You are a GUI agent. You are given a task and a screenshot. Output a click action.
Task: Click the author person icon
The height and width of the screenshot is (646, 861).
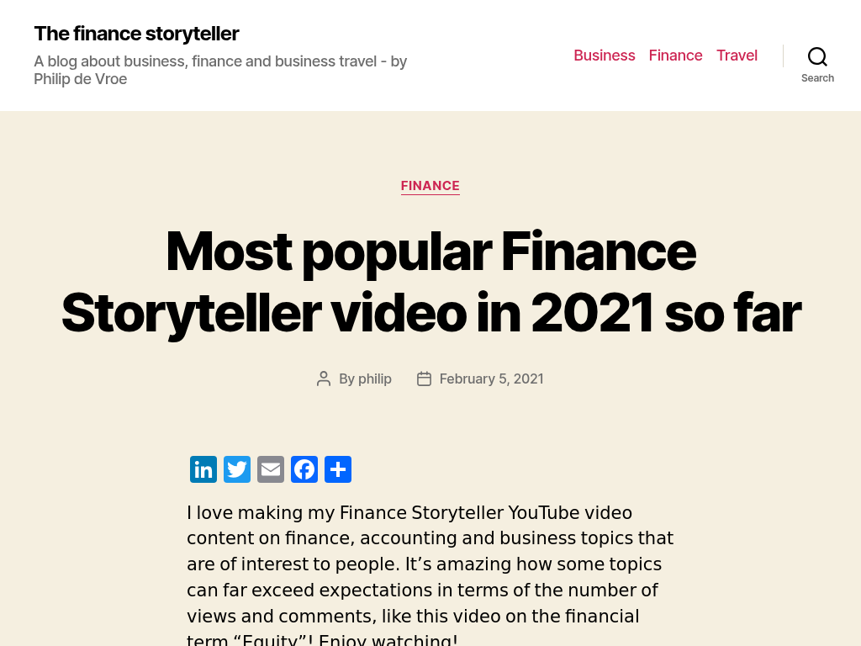pyautogui.click(x=324, y=379)
